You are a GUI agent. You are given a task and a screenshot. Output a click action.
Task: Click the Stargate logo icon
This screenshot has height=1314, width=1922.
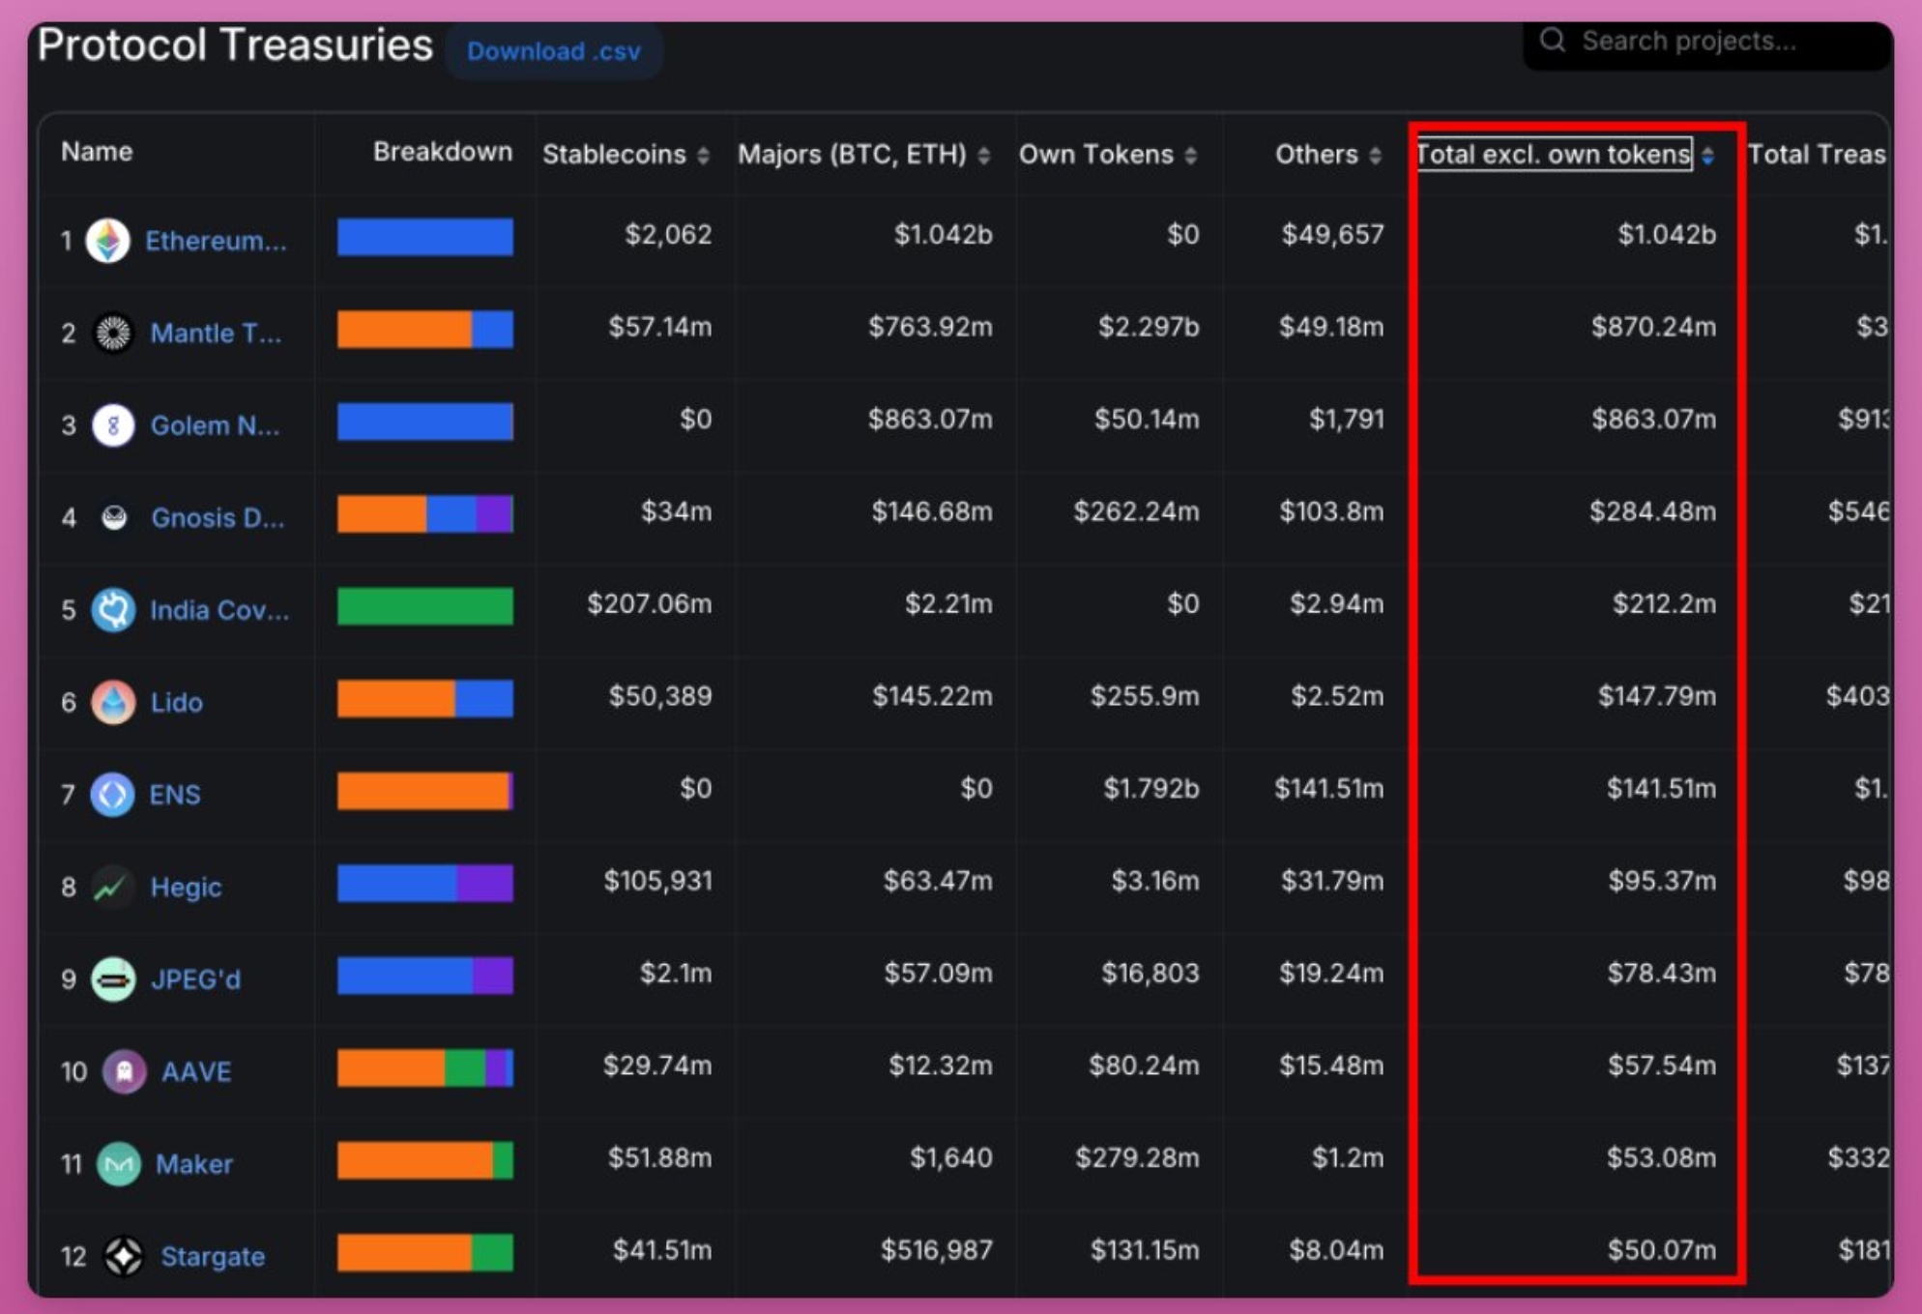124,1255
